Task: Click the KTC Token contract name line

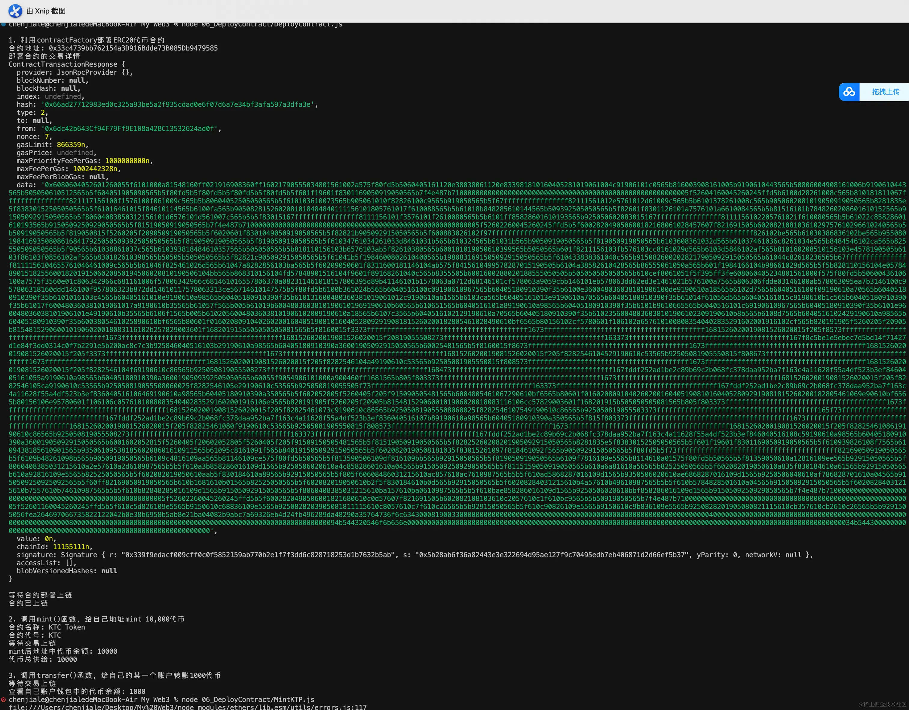Action: pyautogui.click(x=47, y=627)
